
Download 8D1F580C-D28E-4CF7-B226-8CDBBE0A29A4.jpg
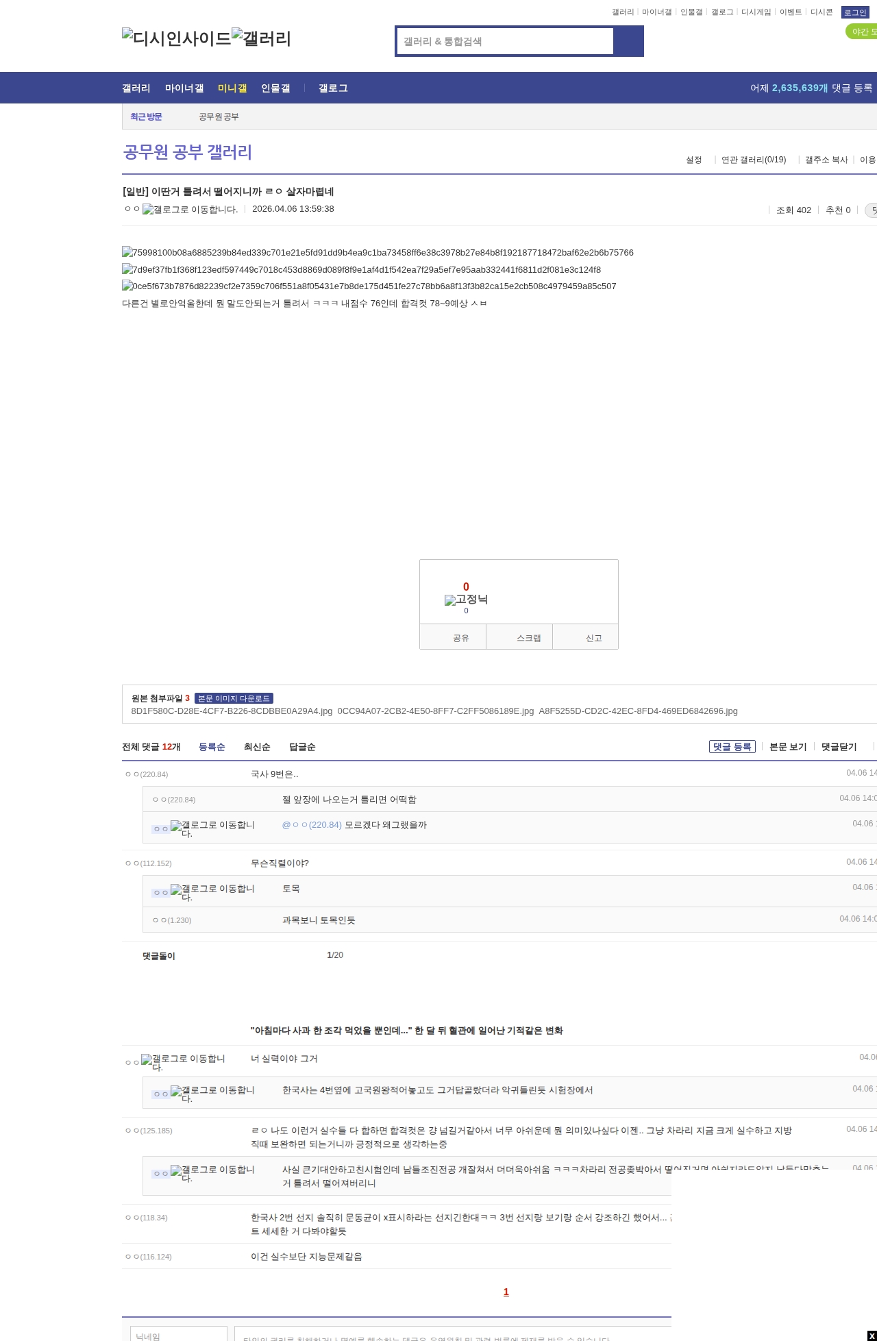click(232, 711)
